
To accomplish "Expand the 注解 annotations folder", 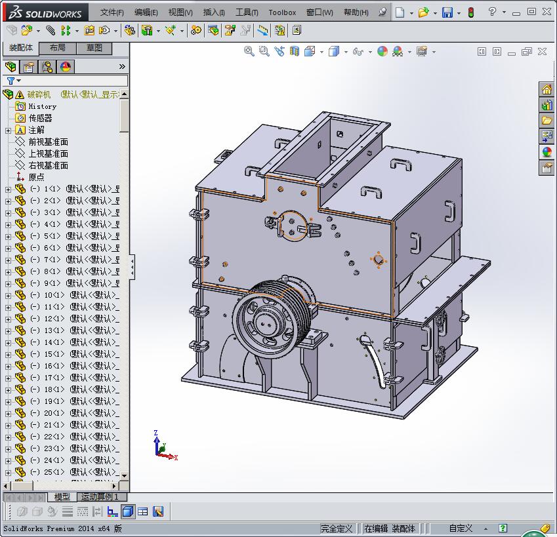I will click(x=8, y=130).
